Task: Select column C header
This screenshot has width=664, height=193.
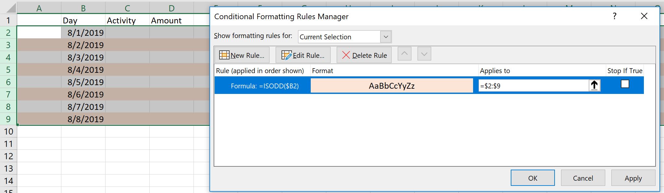Action: pos(127,8)
